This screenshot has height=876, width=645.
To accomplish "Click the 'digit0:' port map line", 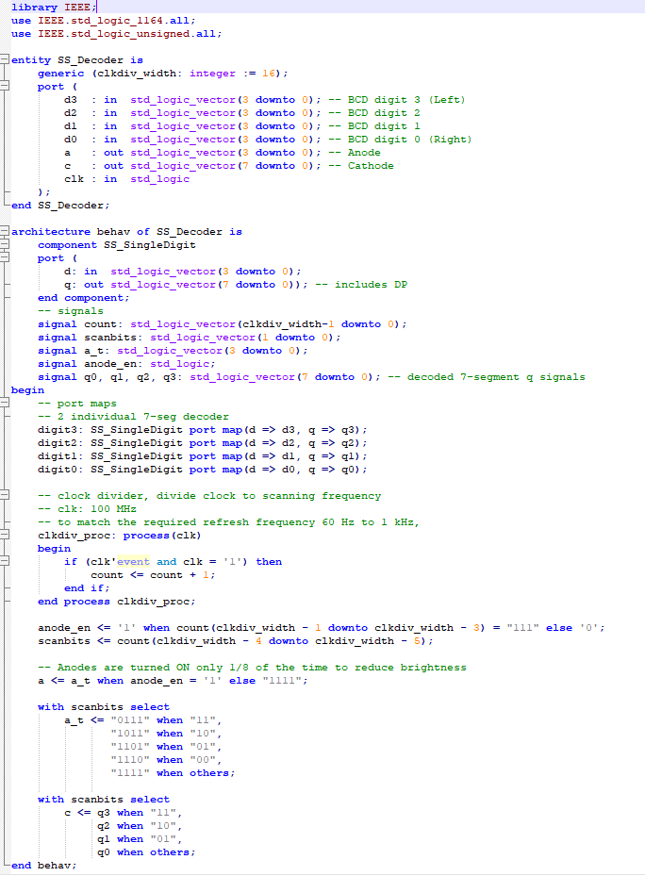I will pyautogui.click(x=203, y=470).
